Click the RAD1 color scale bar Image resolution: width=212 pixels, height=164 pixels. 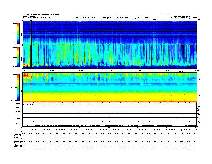18,57
